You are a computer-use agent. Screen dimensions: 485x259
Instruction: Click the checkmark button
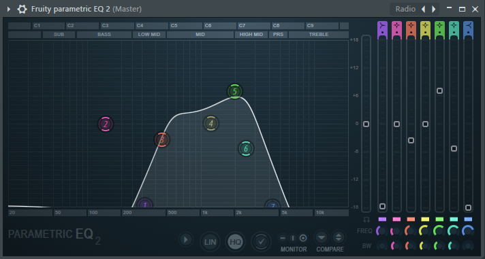(x=261, y=241)
